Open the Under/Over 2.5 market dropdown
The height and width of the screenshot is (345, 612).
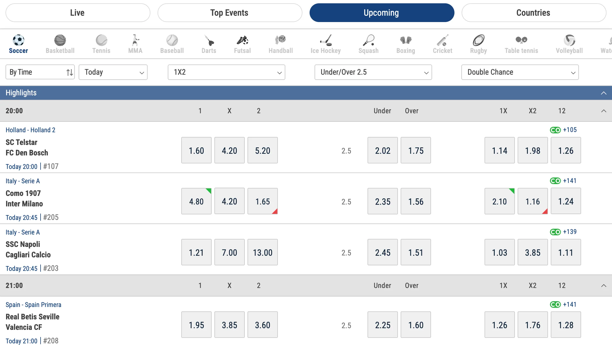click(x=373, y=72)
